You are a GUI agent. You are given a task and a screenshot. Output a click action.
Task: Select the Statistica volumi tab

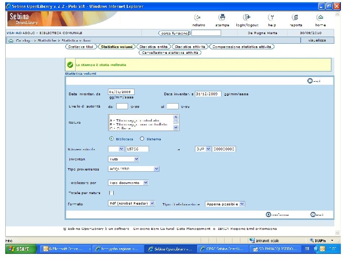click(x=117, y=47)
